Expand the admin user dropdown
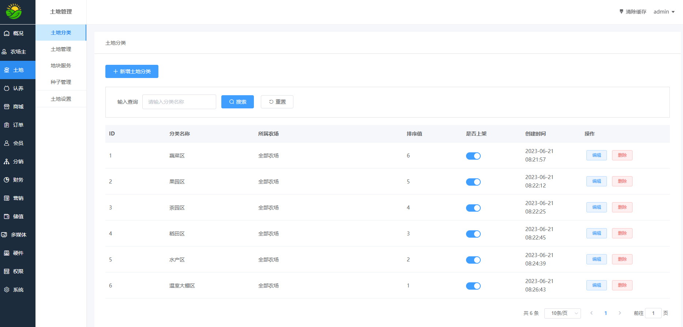Image resolution: width=683 pixels, height=327 pixels. tap(664, 12)
